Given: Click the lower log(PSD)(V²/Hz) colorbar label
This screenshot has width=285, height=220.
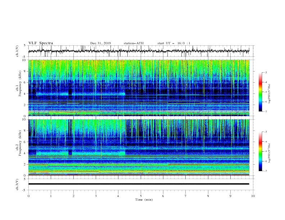Looking at the screenshot, I should pos(270,153).
